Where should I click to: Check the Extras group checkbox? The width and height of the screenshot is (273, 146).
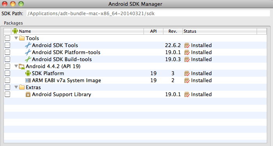(x=7, y=87)
